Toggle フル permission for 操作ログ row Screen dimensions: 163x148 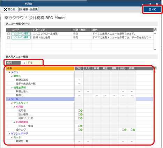coord(80,130)
